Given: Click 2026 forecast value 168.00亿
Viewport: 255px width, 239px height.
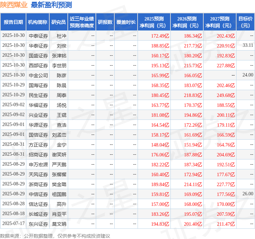Looking at the screenshot, I should pos(193,204).
